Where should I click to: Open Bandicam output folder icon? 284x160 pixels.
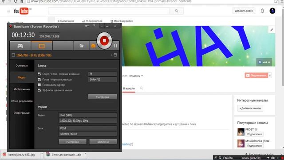coord(82,46)
